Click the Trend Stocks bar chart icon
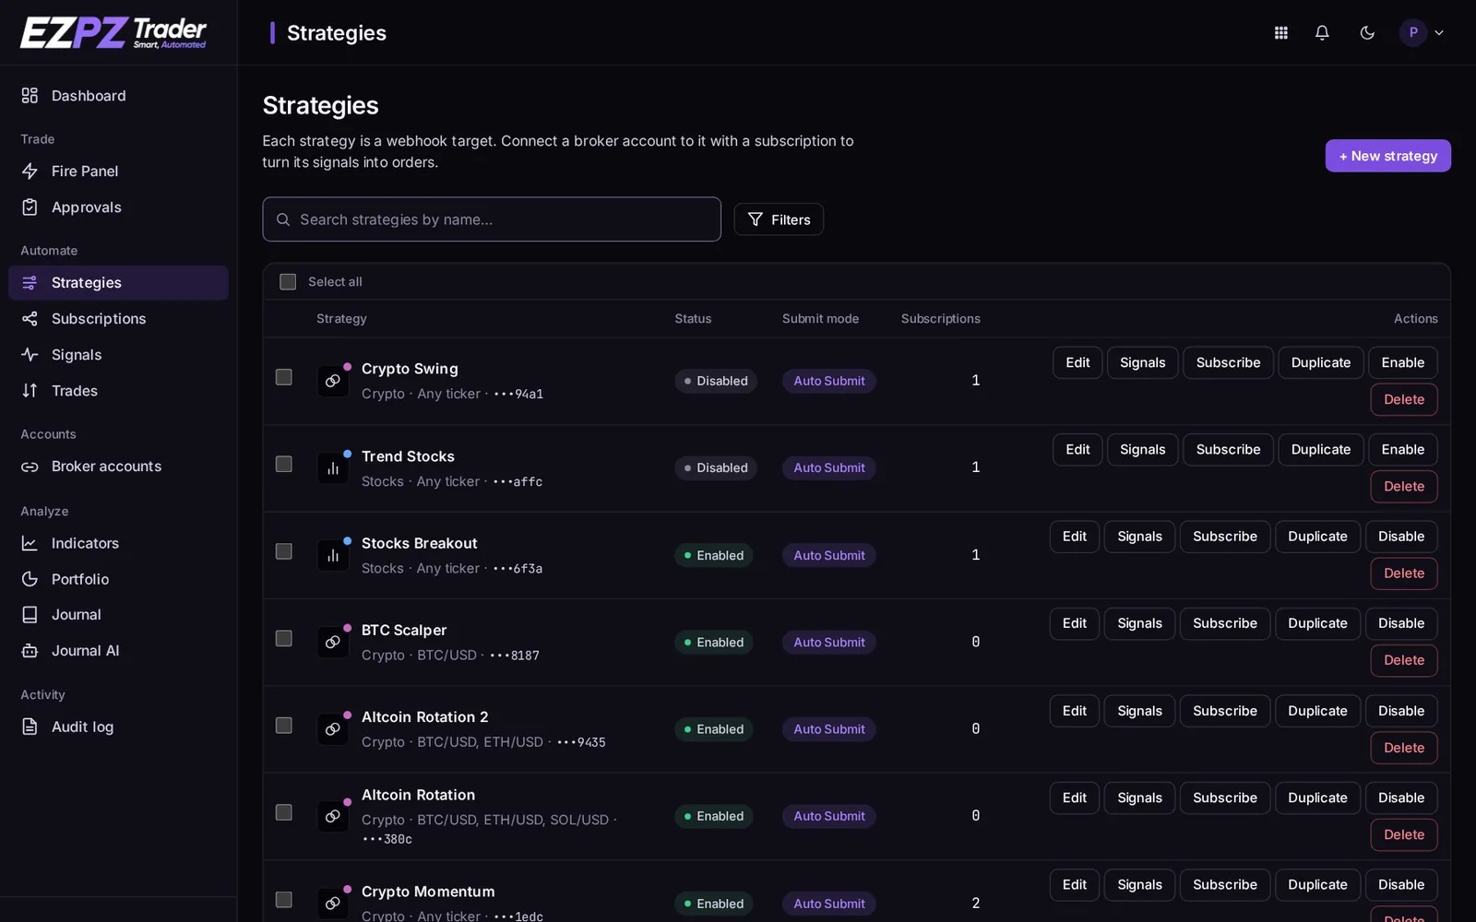 (x=333, y=468)
